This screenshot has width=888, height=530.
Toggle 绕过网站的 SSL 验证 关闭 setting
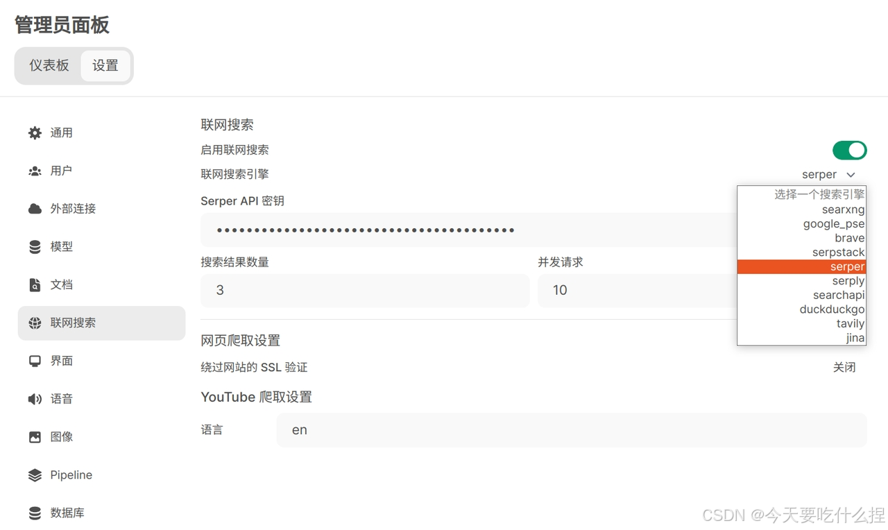coord(844,367)
